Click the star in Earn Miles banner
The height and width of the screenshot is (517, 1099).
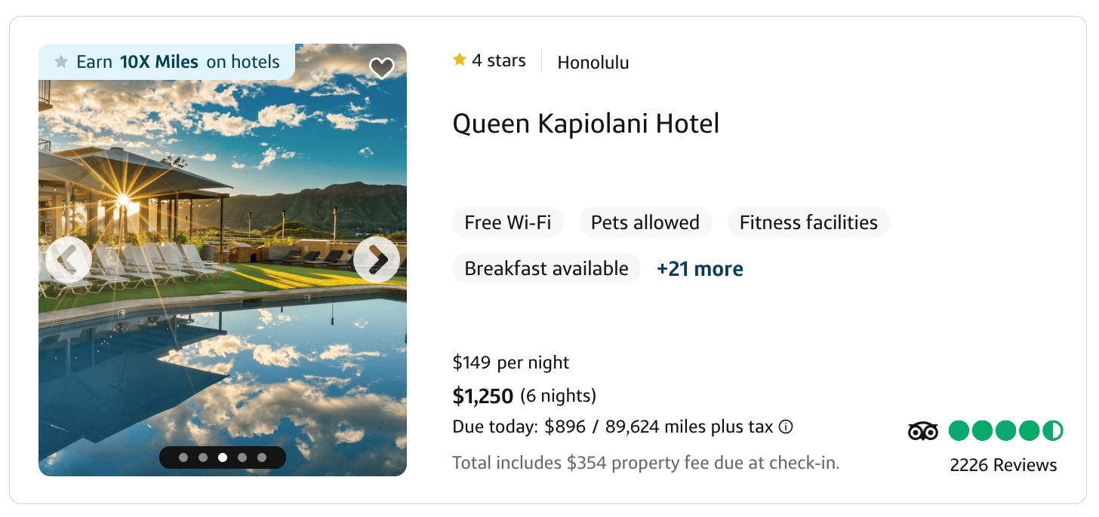click(x=61, y=62)
